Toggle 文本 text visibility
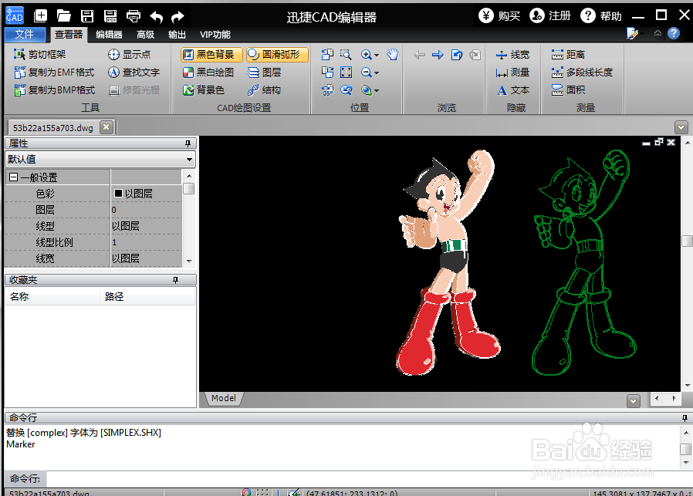This screenshot has height=496, width=693. [512, 89]
